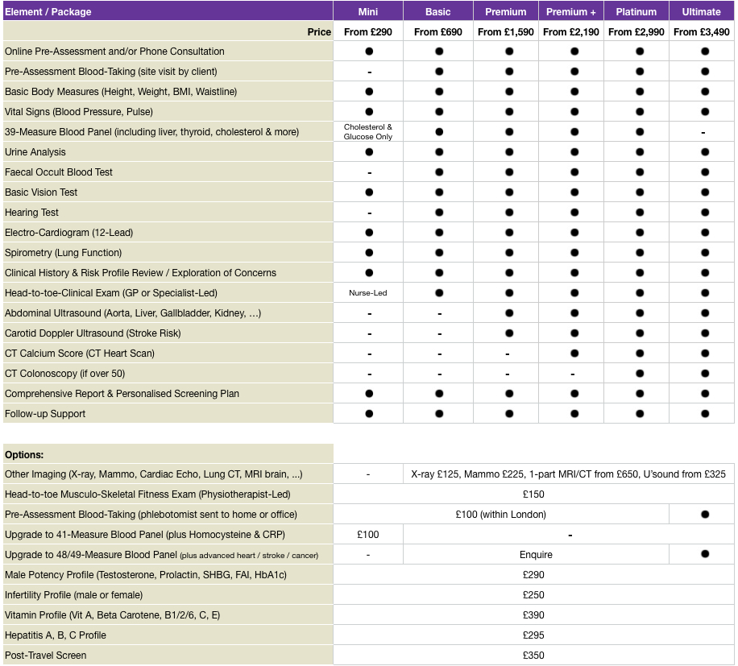Select the price 'From £690'
Screen dimensions: 738x666
[438, 32]
